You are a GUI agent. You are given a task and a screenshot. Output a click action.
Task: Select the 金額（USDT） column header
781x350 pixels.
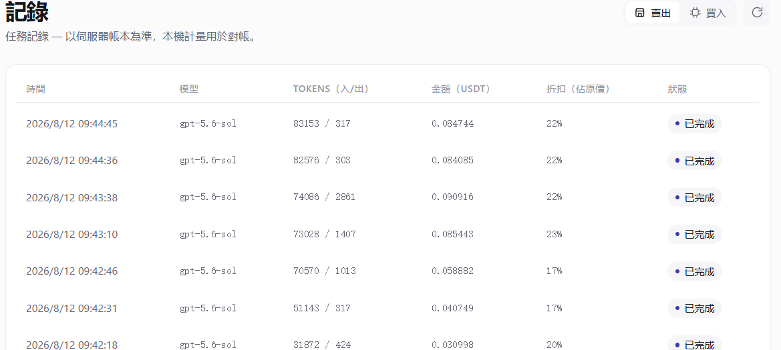(461, 89)
